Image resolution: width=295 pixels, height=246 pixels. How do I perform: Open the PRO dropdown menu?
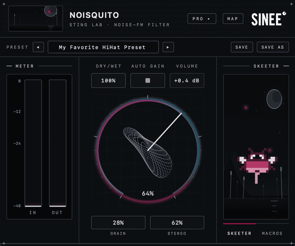click(202, 18)
